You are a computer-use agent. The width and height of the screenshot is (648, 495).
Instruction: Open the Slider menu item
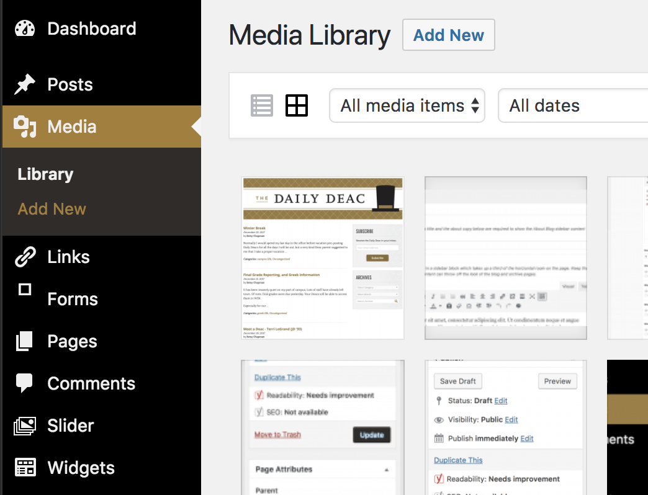coord(71,426)
